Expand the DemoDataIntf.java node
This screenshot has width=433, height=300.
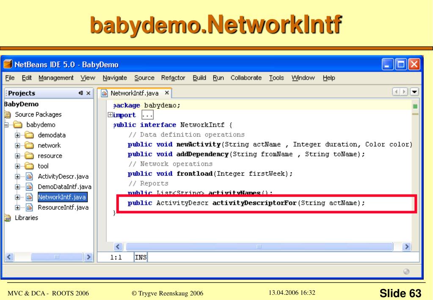point(17,187)
